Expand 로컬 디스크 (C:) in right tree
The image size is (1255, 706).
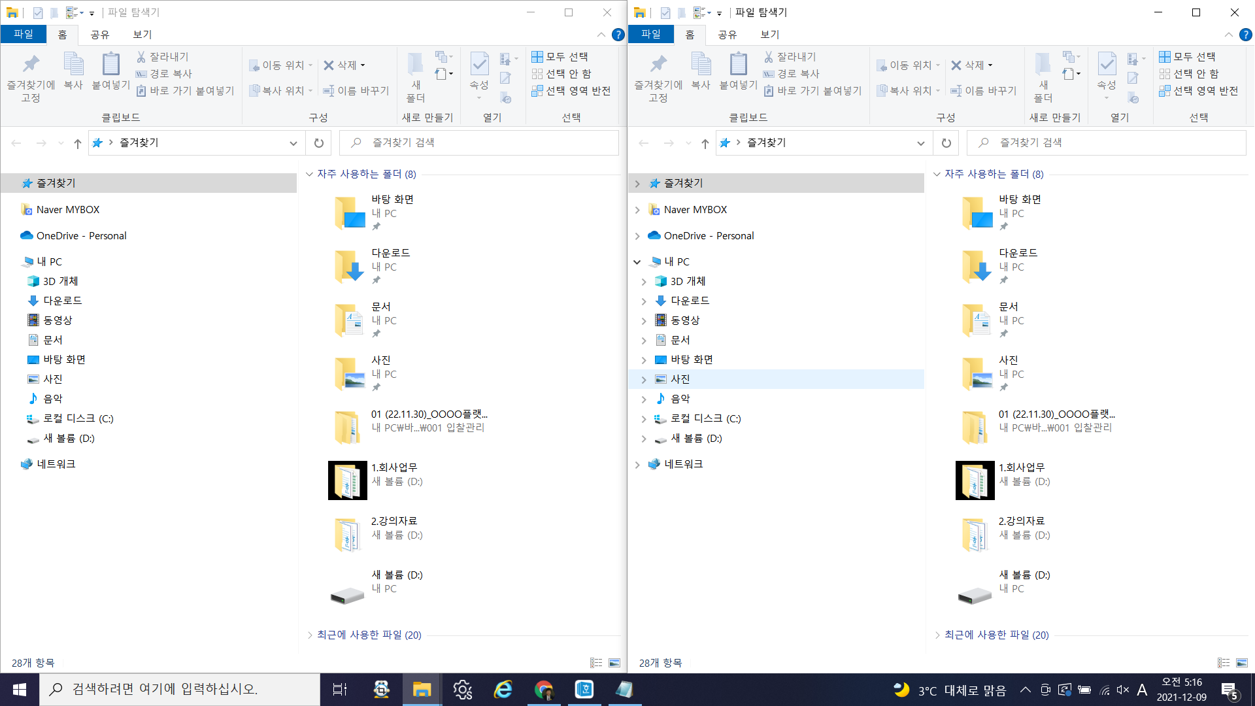pos(644,419)
